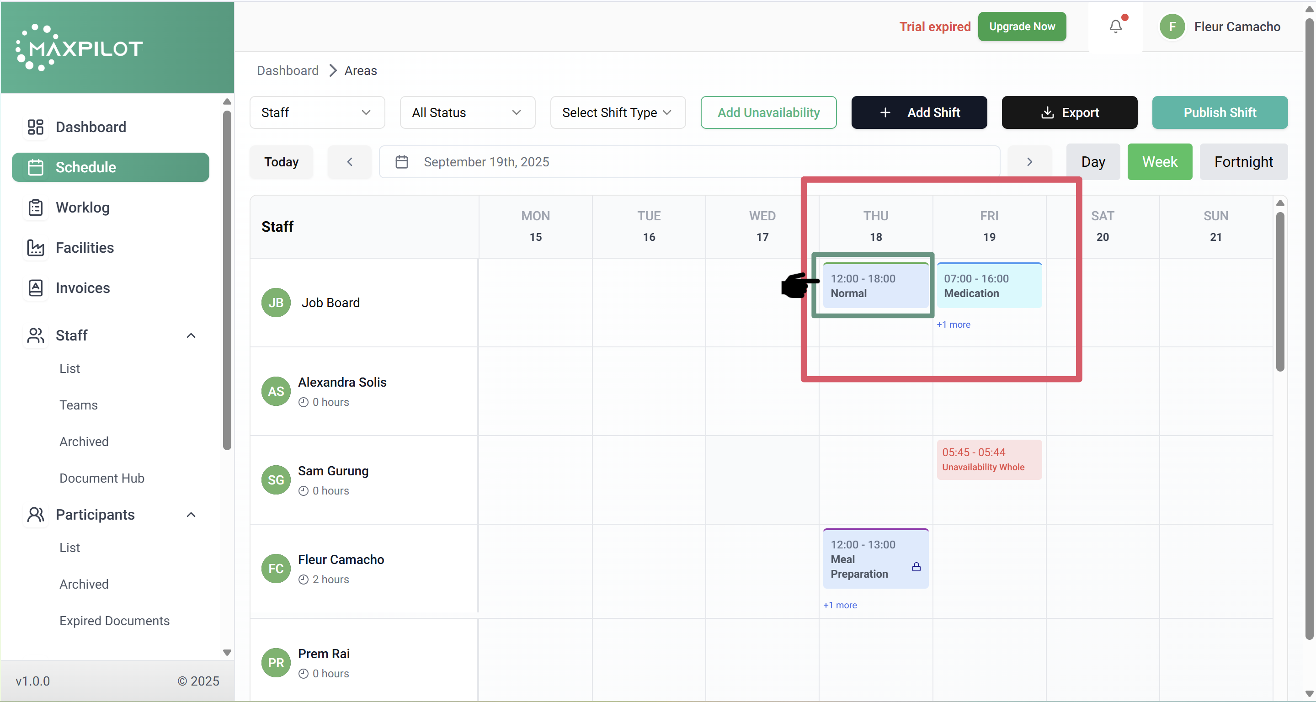Click the Fleur Camacho profile avatar
Viewport: 1316px width, 702px height.
[x=1172, y=27]
